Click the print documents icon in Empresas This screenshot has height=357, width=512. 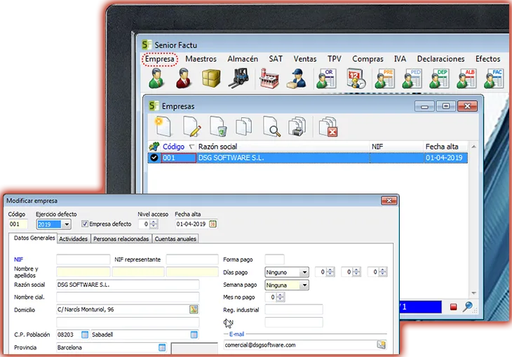pyautogui.click(x=297, y=126)
